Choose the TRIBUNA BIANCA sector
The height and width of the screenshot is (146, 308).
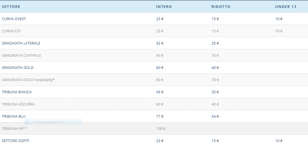click(x=17, y=92)
